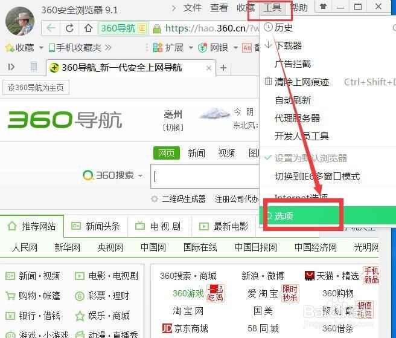396x338 pixels.
Task: Select the 网页 search tab
Action: point(167,153)
